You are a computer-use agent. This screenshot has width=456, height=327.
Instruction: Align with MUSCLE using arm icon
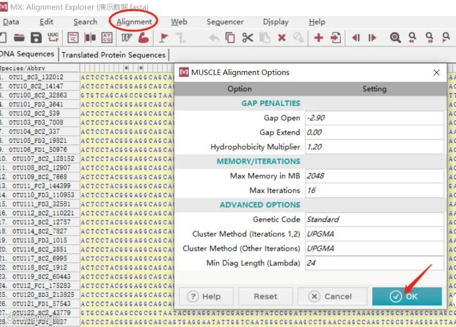[x=143, y=38]
